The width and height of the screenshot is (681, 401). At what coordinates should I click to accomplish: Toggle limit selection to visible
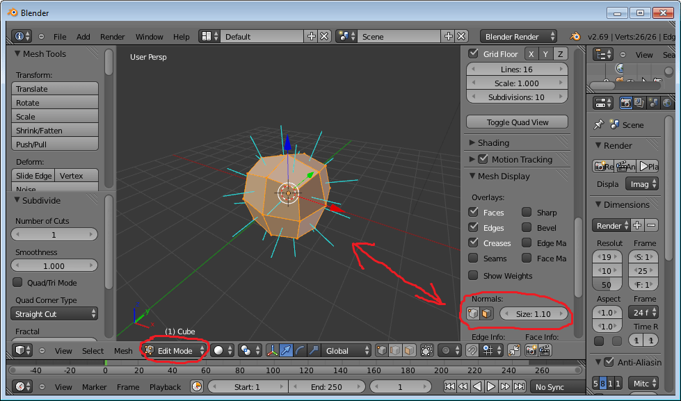427,351
